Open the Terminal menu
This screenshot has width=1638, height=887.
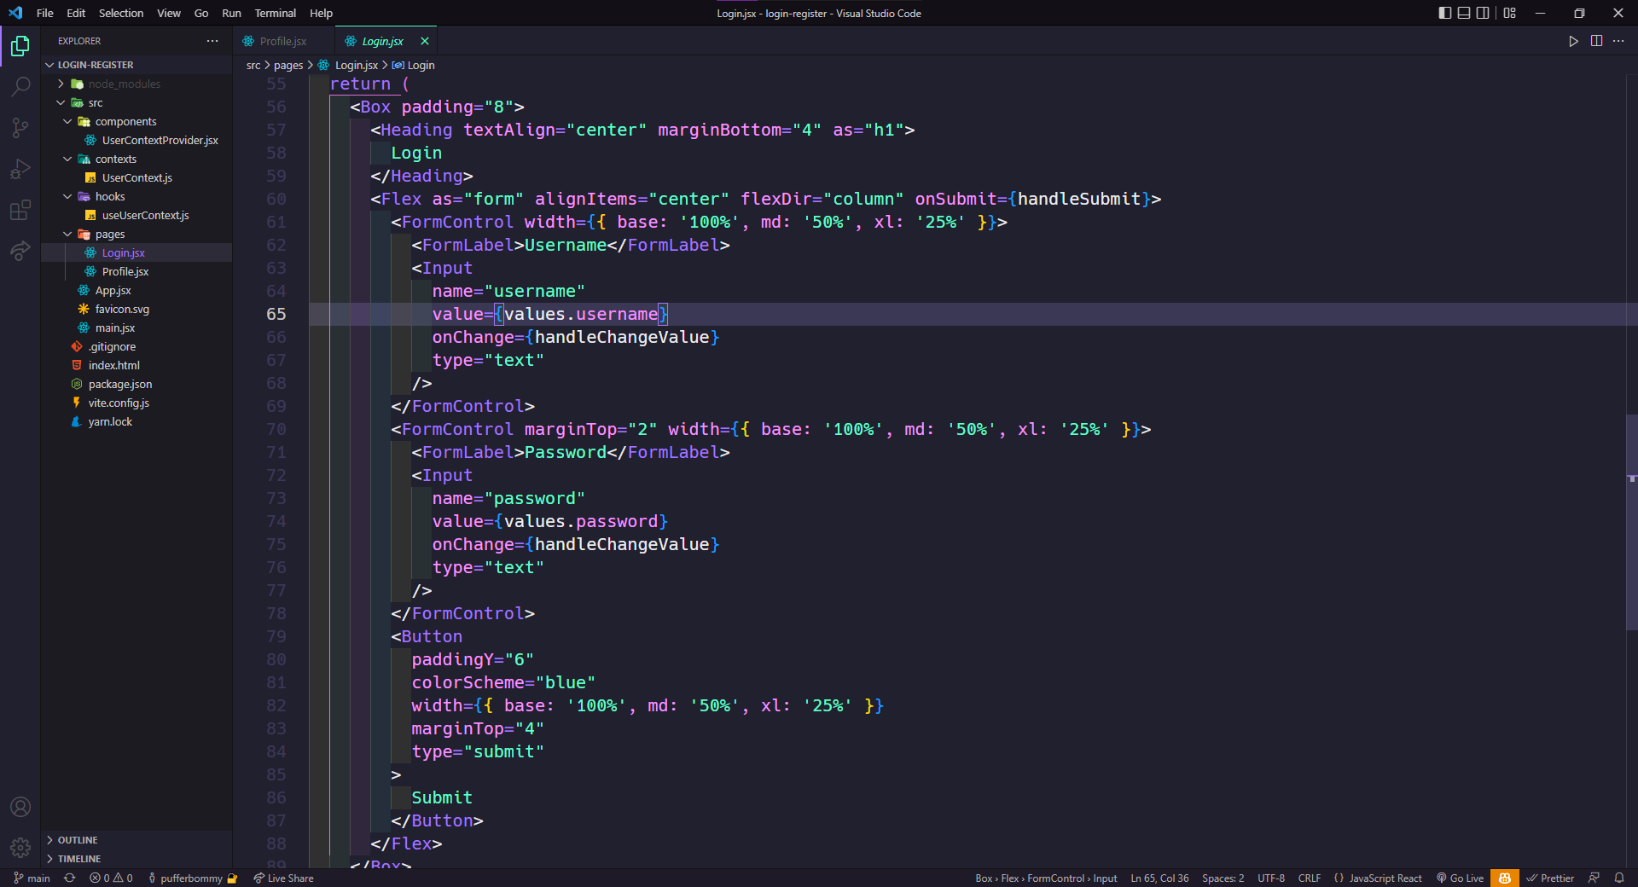point(275,13)
